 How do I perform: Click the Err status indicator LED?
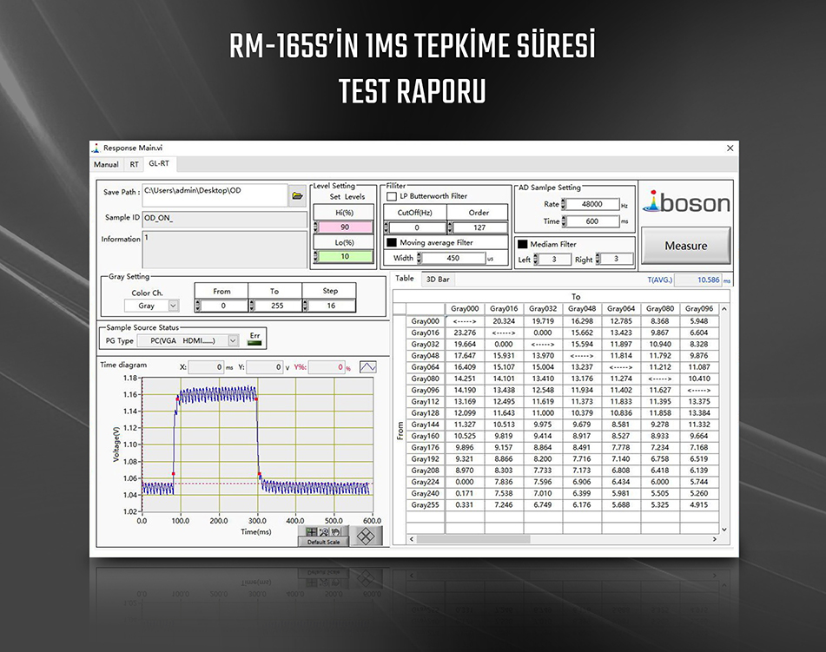click(254, 344)
